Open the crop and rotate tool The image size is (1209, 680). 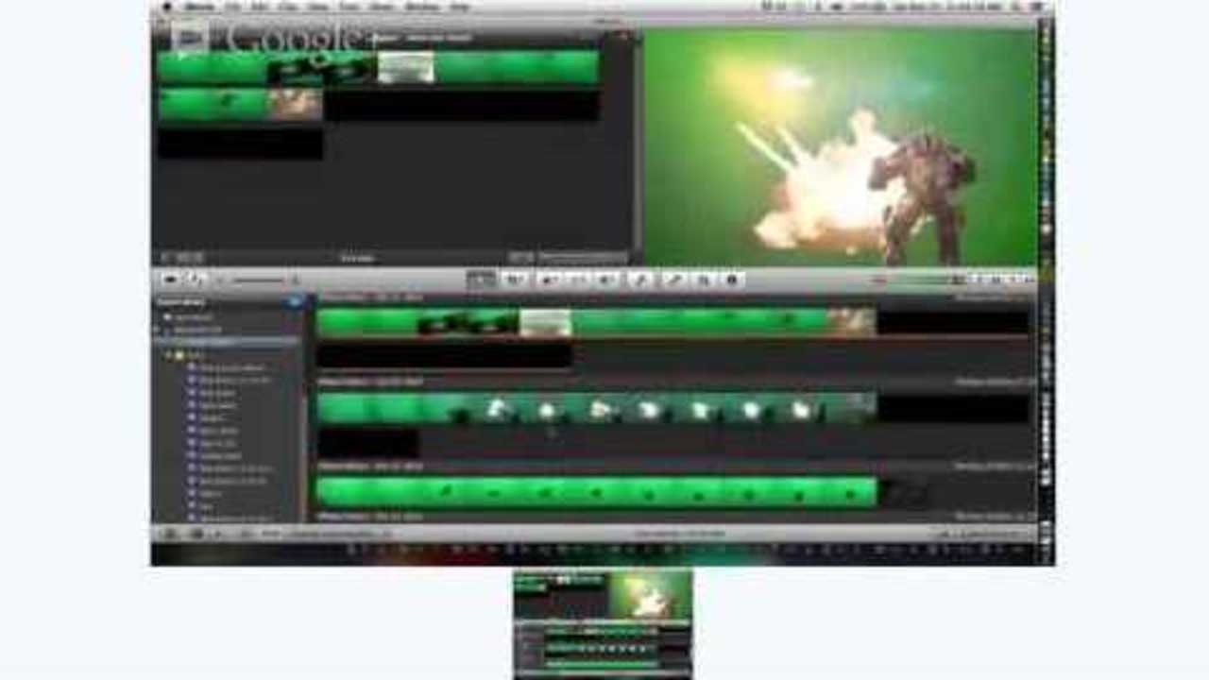(x=703, y=280)
